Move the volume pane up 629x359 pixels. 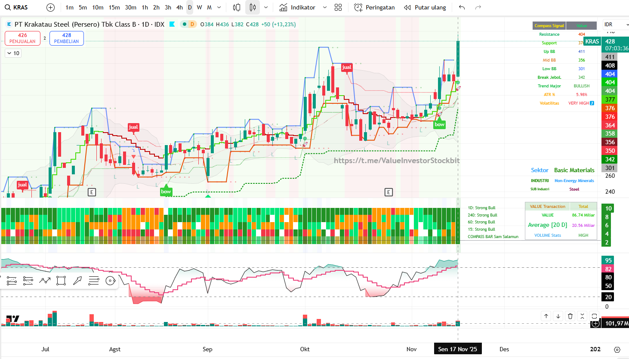(546, 316)
